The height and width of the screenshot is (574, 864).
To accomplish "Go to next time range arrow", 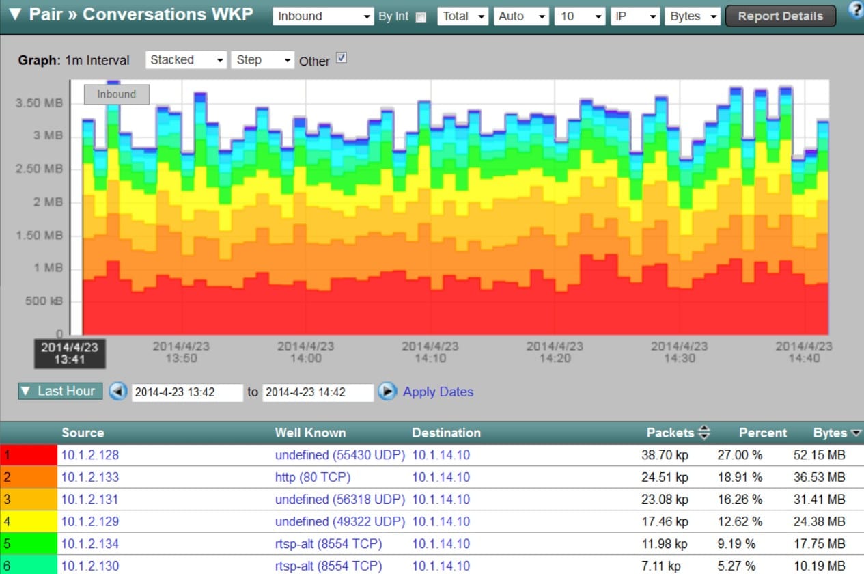I will click(x=387, y=392).
